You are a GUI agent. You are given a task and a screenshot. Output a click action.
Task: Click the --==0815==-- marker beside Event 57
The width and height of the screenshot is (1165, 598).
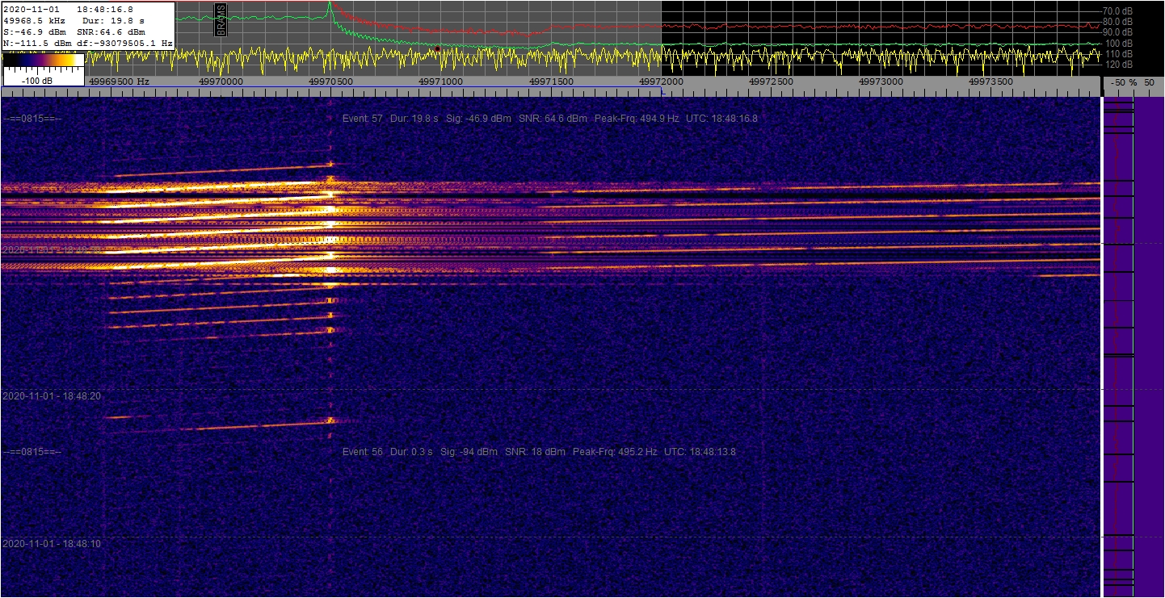(32, 119)
